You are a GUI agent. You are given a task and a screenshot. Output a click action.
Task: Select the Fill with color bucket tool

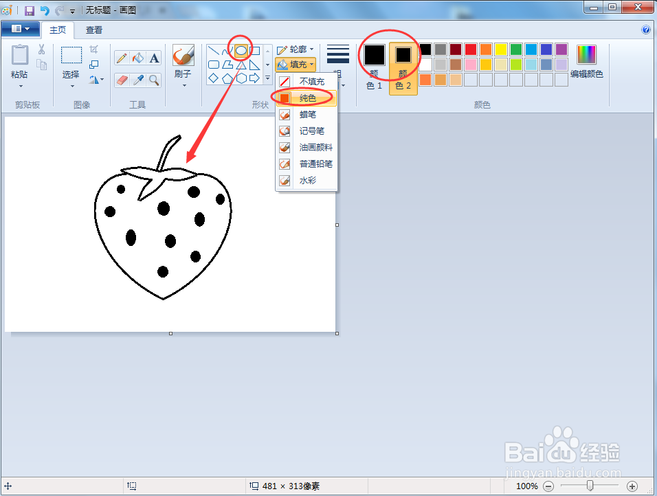pos(137,58)
